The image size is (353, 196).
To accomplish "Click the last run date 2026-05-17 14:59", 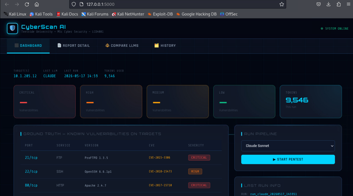I will point(81,76).
